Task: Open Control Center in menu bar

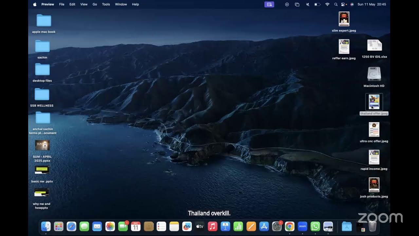Action: [x=343, y=4]
